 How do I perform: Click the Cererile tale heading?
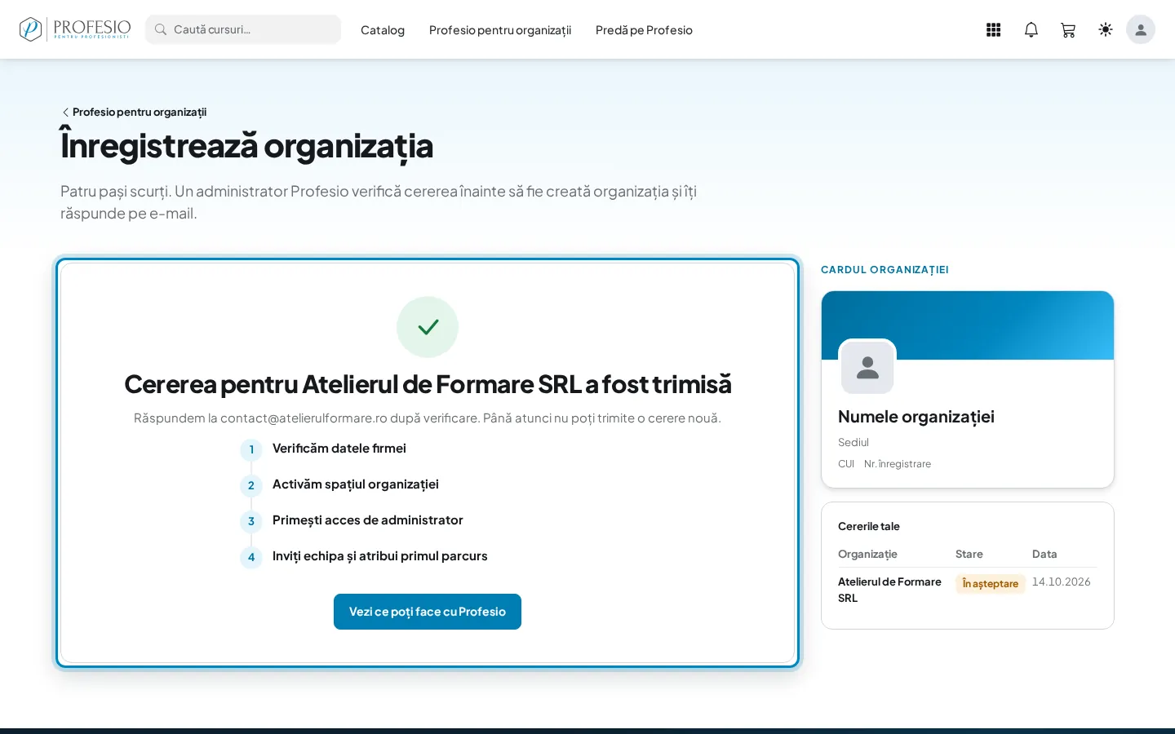pyautogui.click(x=869, y=526)
